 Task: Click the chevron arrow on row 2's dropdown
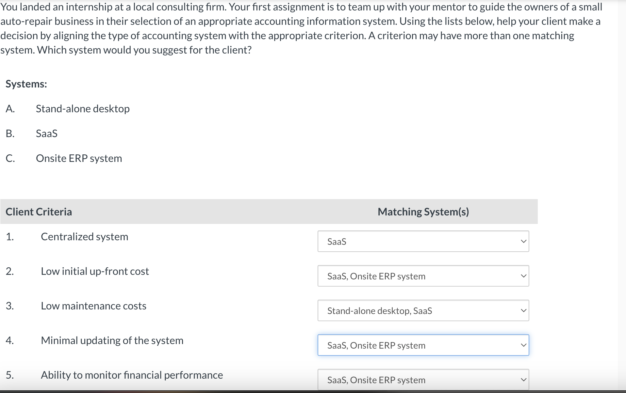[x=523, y=276]
